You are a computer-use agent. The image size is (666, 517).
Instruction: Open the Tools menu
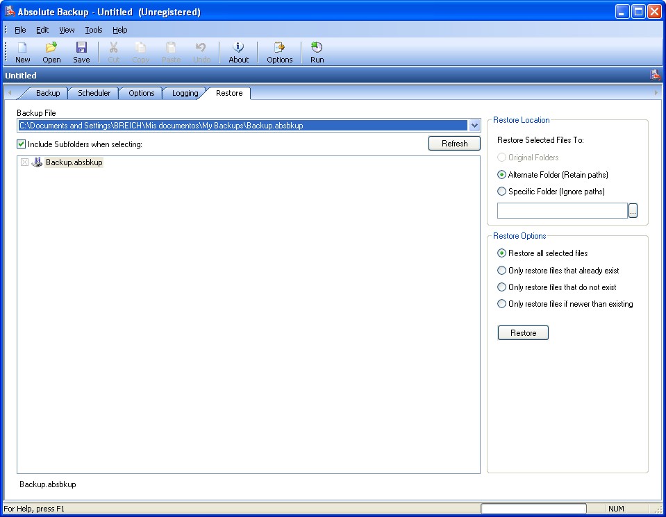94,30
